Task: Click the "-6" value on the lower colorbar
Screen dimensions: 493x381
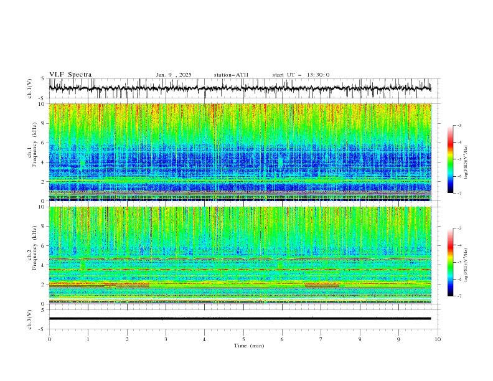Action: click(x=459, y=279)
